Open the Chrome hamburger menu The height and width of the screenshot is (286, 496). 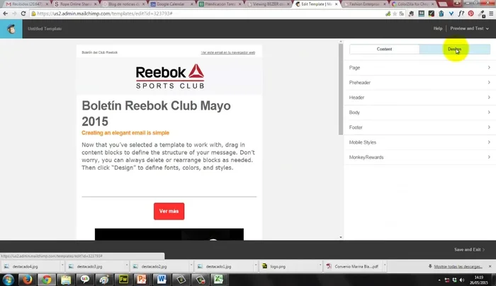pos(491,13)
